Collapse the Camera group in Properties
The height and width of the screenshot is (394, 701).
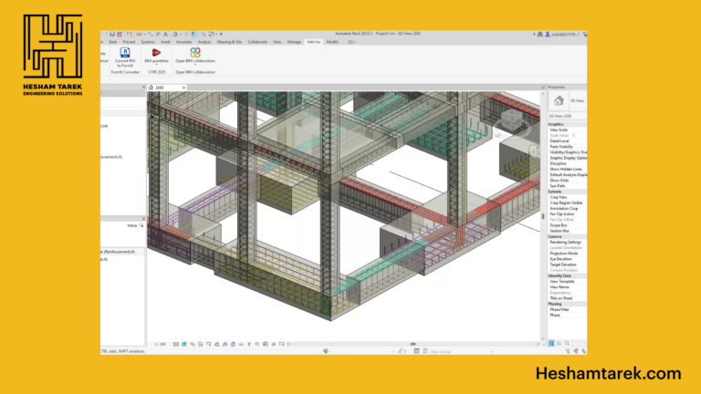point(567,237)
